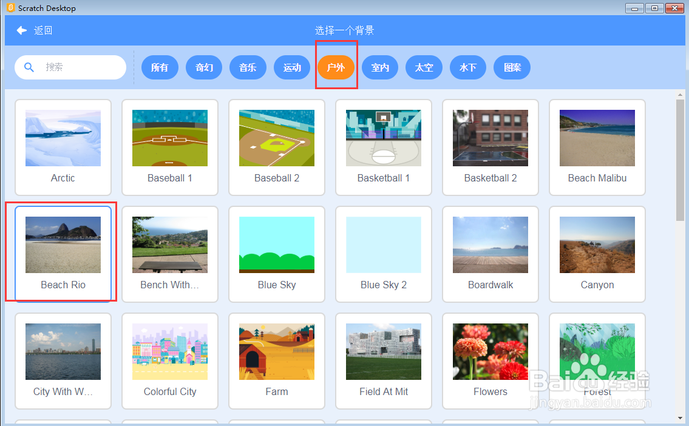This screenshot has height=426, width=689.
Task: Click the Scratch Desktop title icon
Action: click(10, 8)
